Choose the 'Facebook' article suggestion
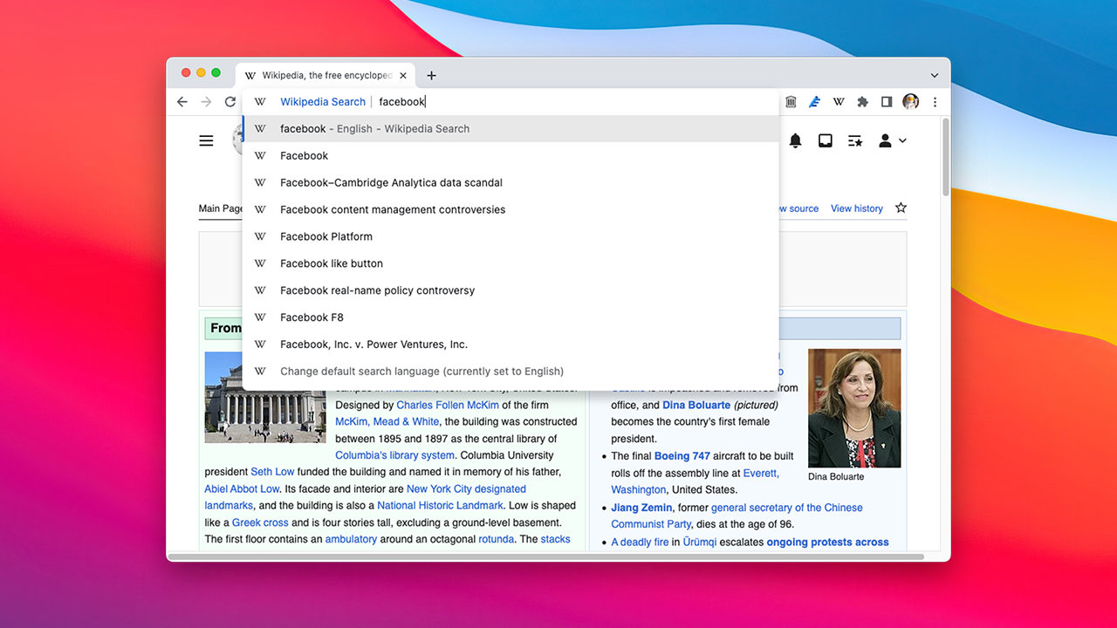 pyautogui.click(x=511, y=155)
